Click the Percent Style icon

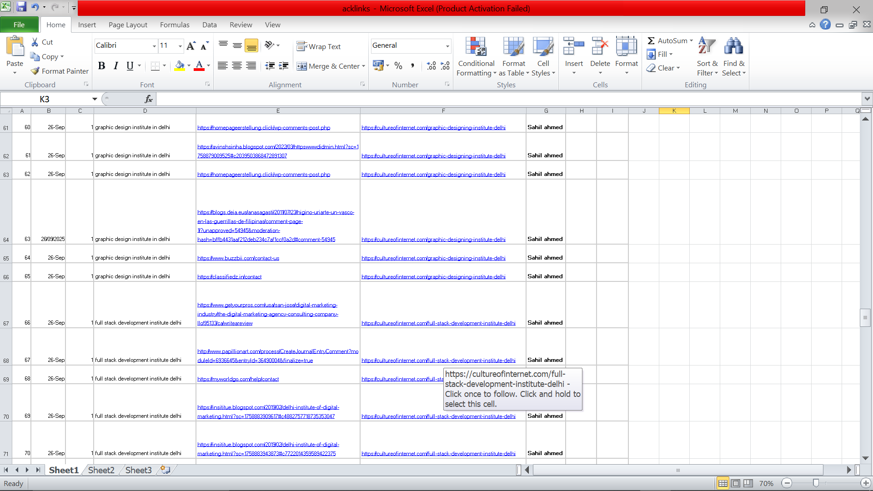(x=398, y=66)
